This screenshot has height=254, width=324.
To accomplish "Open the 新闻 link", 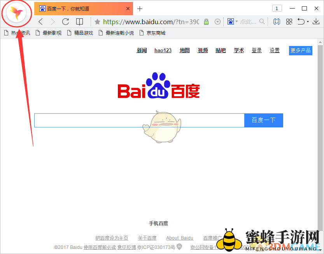I will click(142, 50).
